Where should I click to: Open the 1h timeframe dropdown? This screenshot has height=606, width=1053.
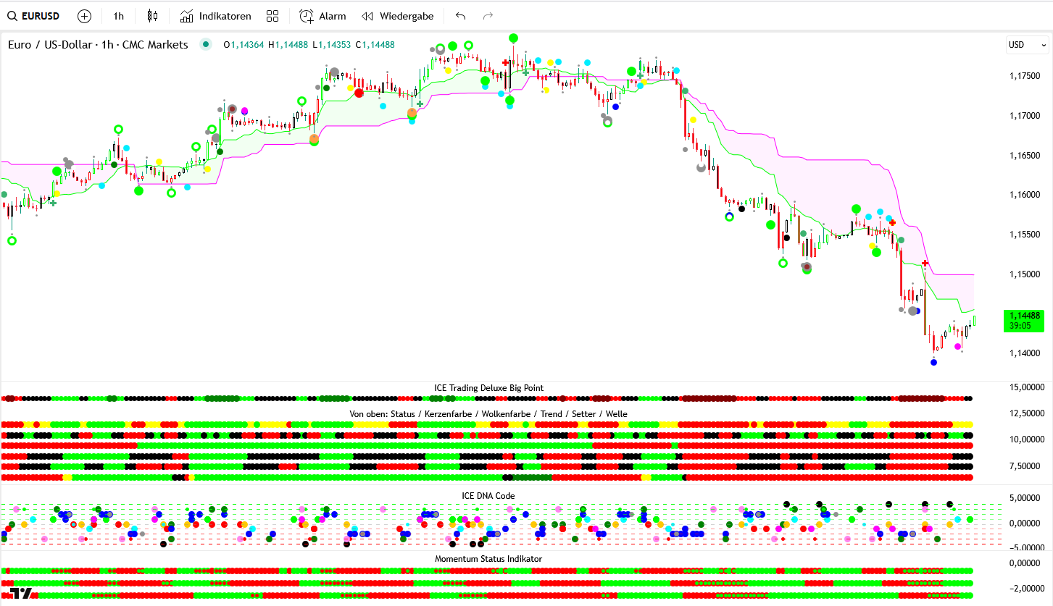118,16
